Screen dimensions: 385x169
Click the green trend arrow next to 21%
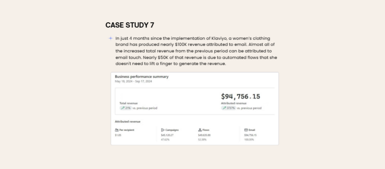pyautogui.click(x=123, y=108)
